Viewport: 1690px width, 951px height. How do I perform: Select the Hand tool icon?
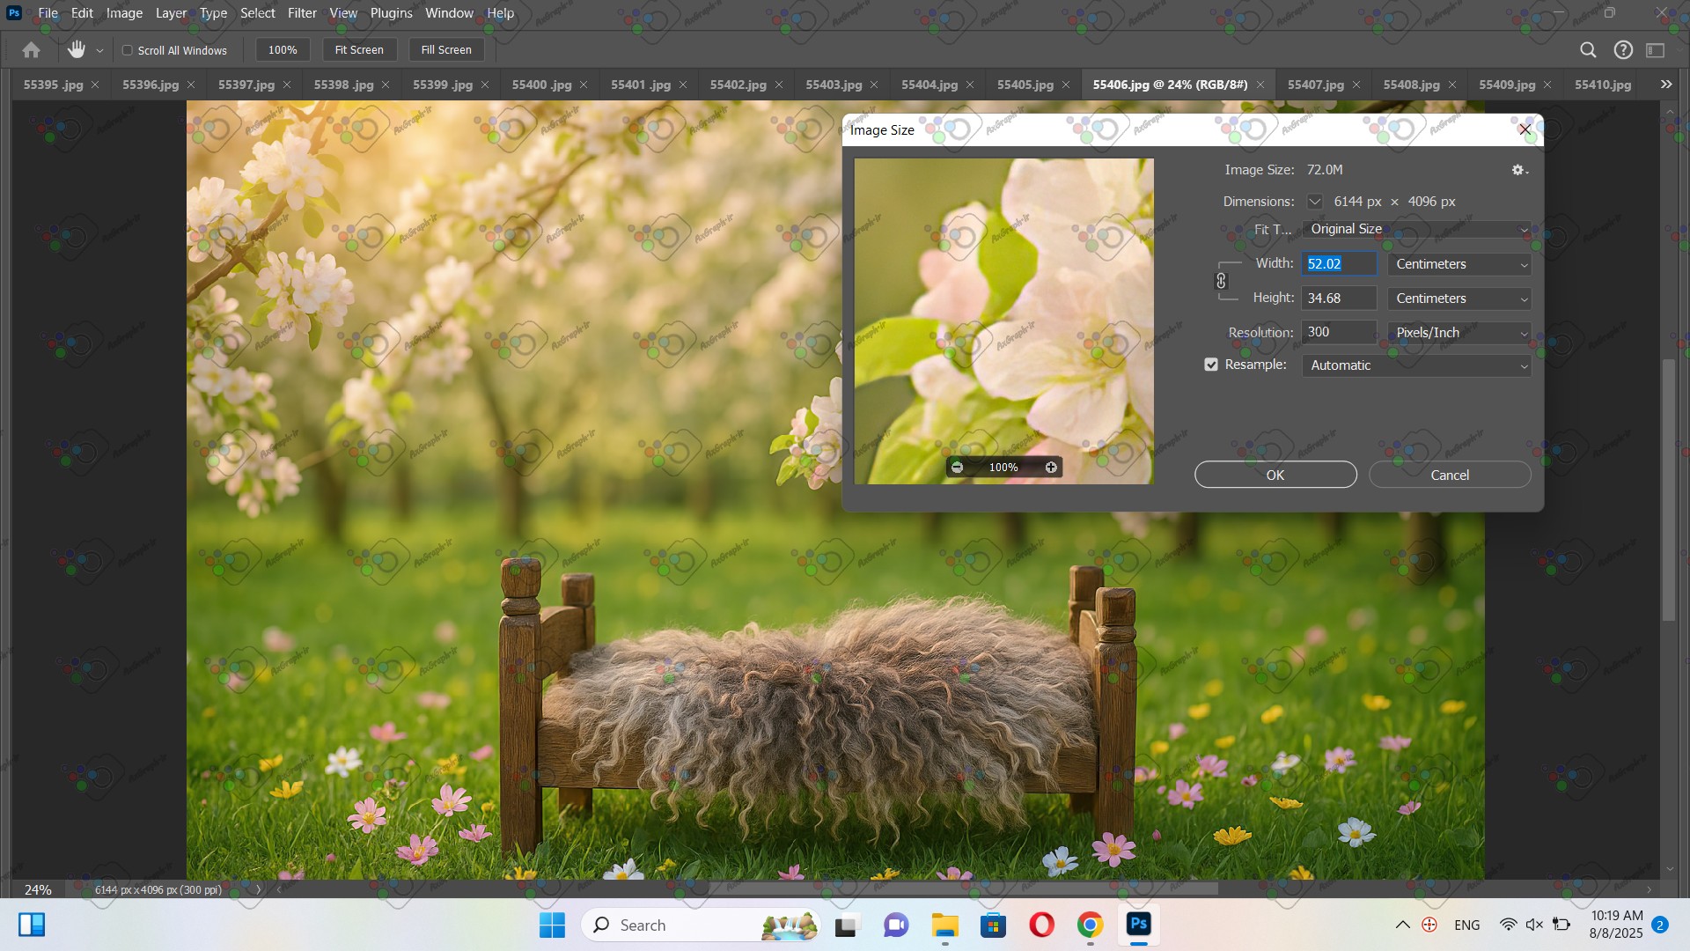77,50
